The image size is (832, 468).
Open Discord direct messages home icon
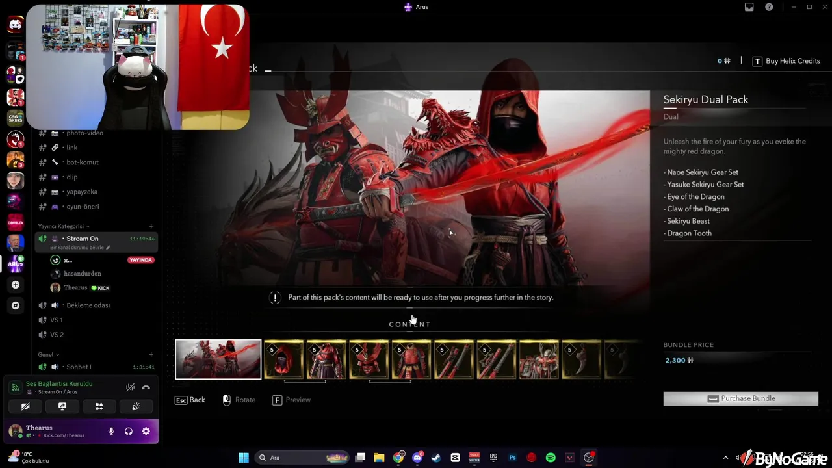coord(16,25)
